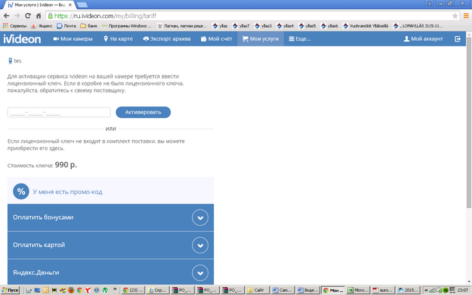The image size is (472, 295).
Task: Click the 23:07 clock in the tray
Action: point(463,290)
